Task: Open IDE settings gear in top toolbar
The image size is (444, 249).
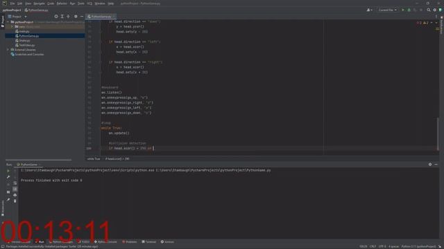Action: [435, 10]
